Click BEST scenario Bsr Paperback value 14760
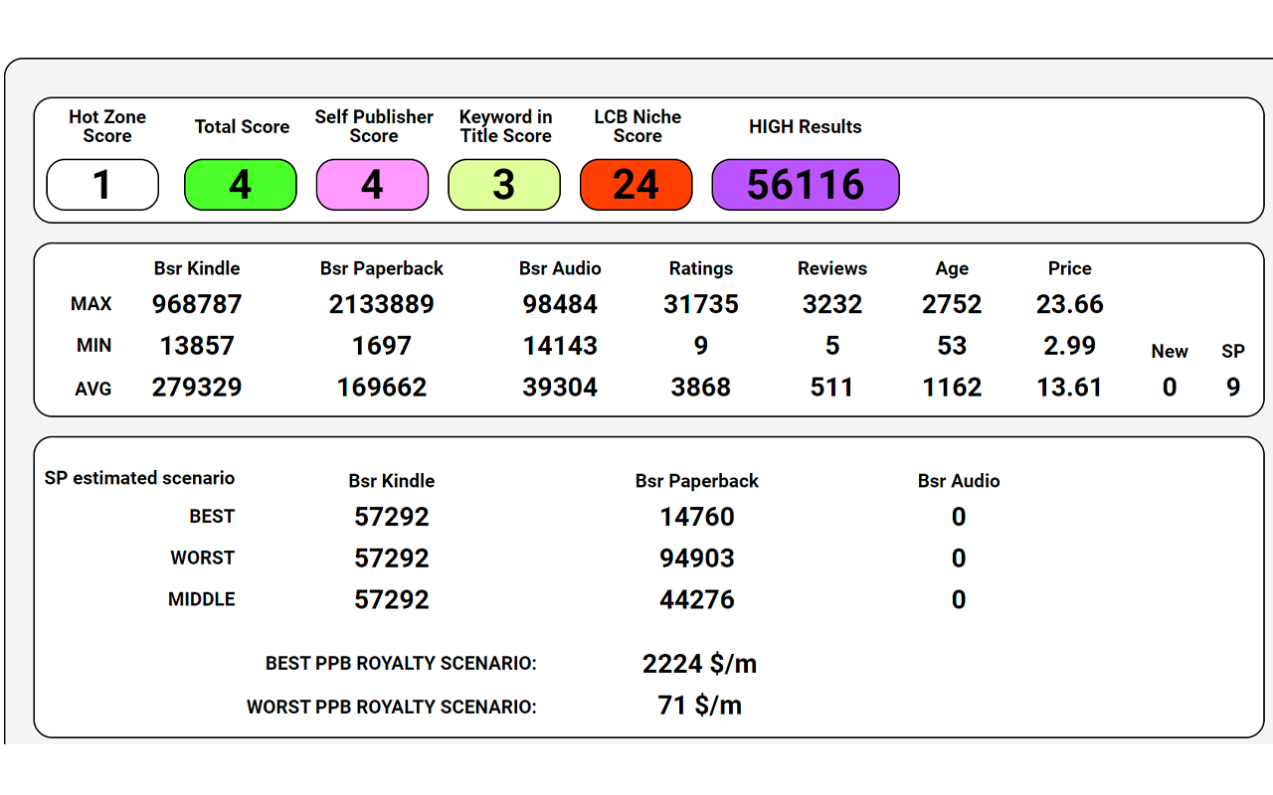Image resolution: width=1273 pixels, height=795 pixels. click(697, 517)
